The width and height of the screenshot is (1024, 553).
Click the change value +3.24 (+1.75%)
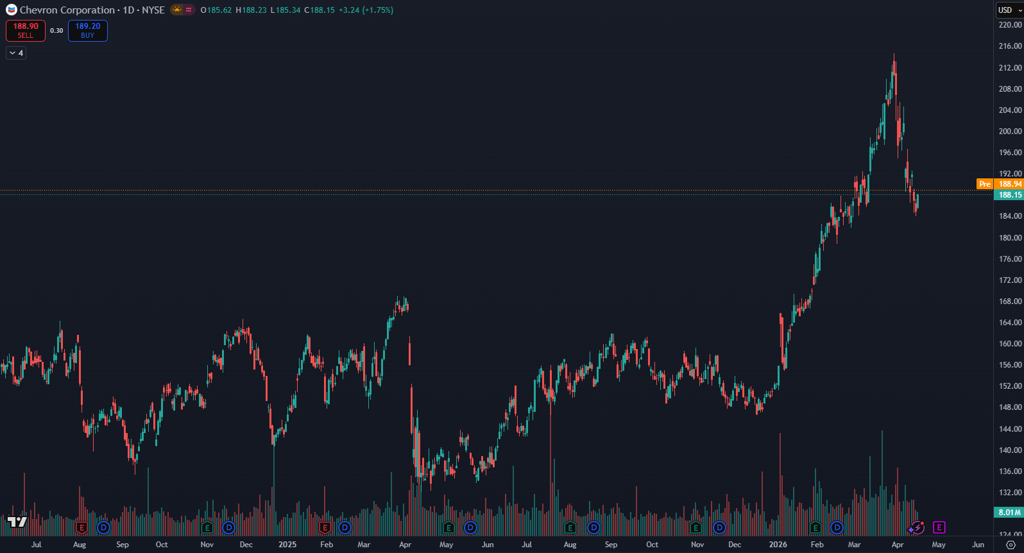pos(366,10)
